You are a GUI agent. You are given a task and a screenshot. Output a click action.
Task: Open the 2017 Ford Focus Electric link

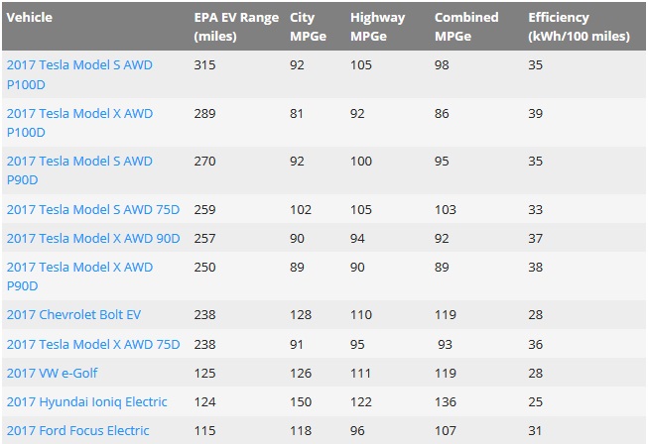point(77,430)
